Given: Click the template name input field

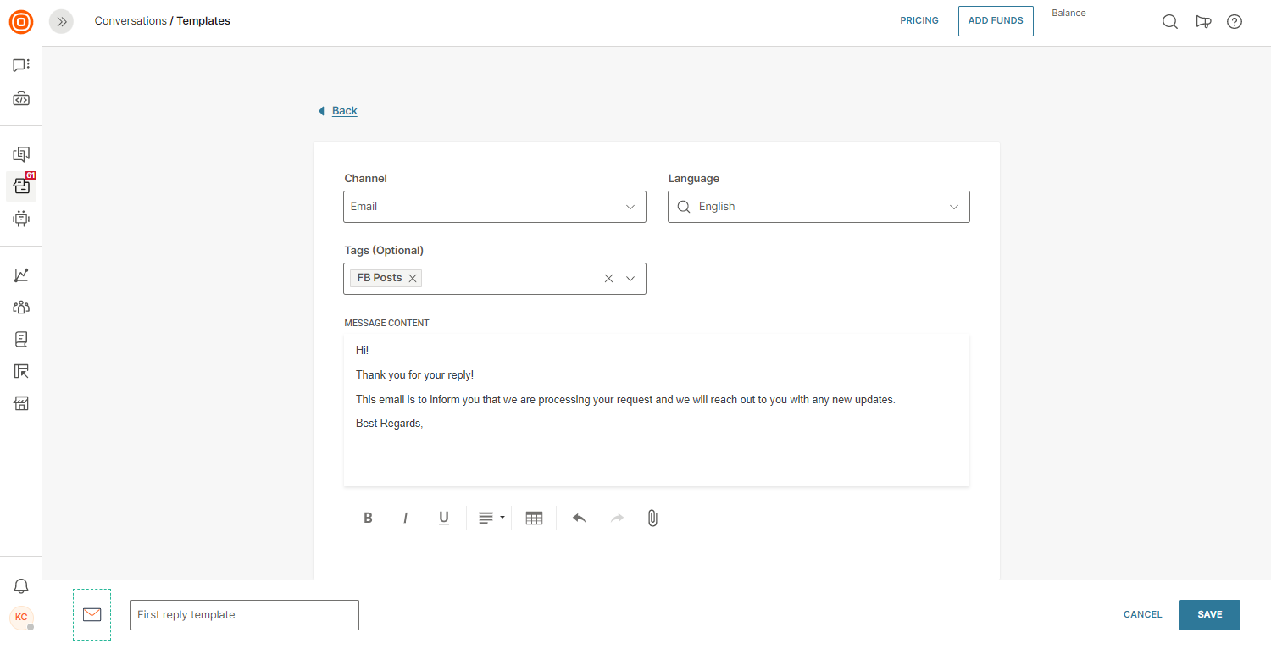Looking at the screenshot, I should [x=244, y=615].
